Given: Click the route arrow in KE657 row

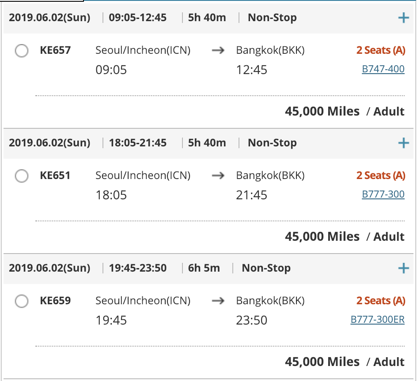Looking at the screenshot, I should tap(218, 50).
